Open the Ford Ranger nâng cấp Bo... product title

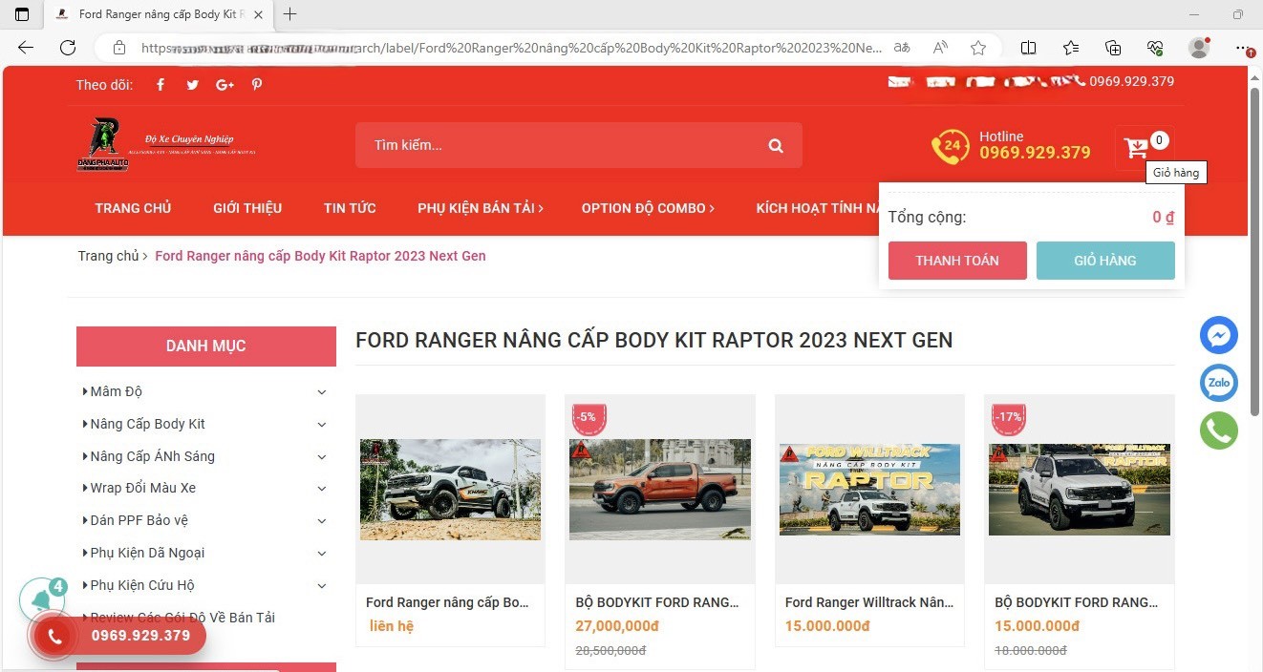tap(447, 602)
